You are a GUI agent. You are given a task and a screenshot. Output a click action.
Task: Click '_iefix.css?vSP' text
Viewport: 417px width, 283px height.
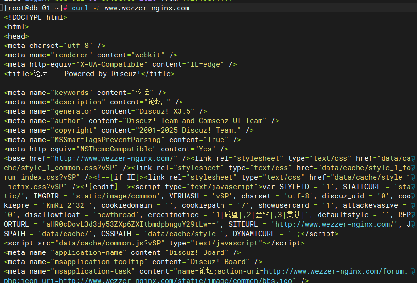[x=33, y=187]
